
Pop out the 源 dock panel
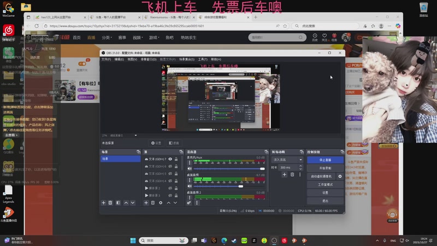(x=181, y=152)
